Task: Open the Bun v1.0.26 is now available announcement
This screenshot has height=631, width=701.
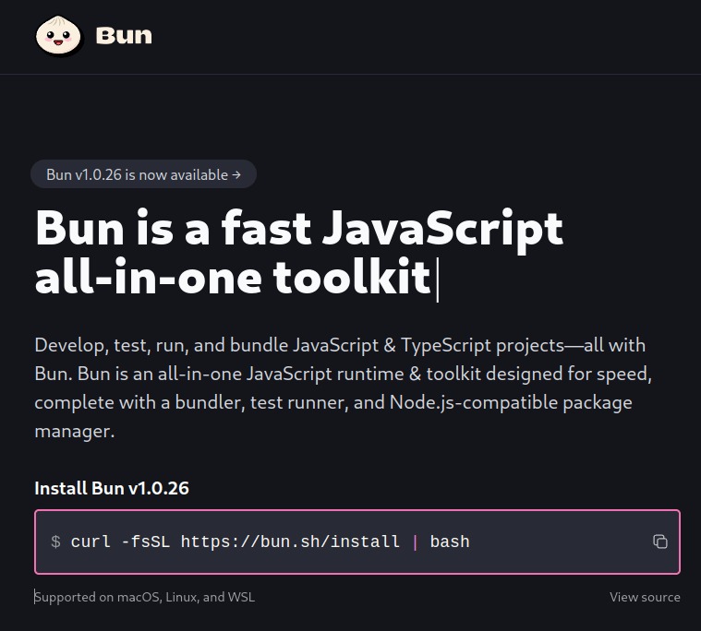Action: (143, 174)
